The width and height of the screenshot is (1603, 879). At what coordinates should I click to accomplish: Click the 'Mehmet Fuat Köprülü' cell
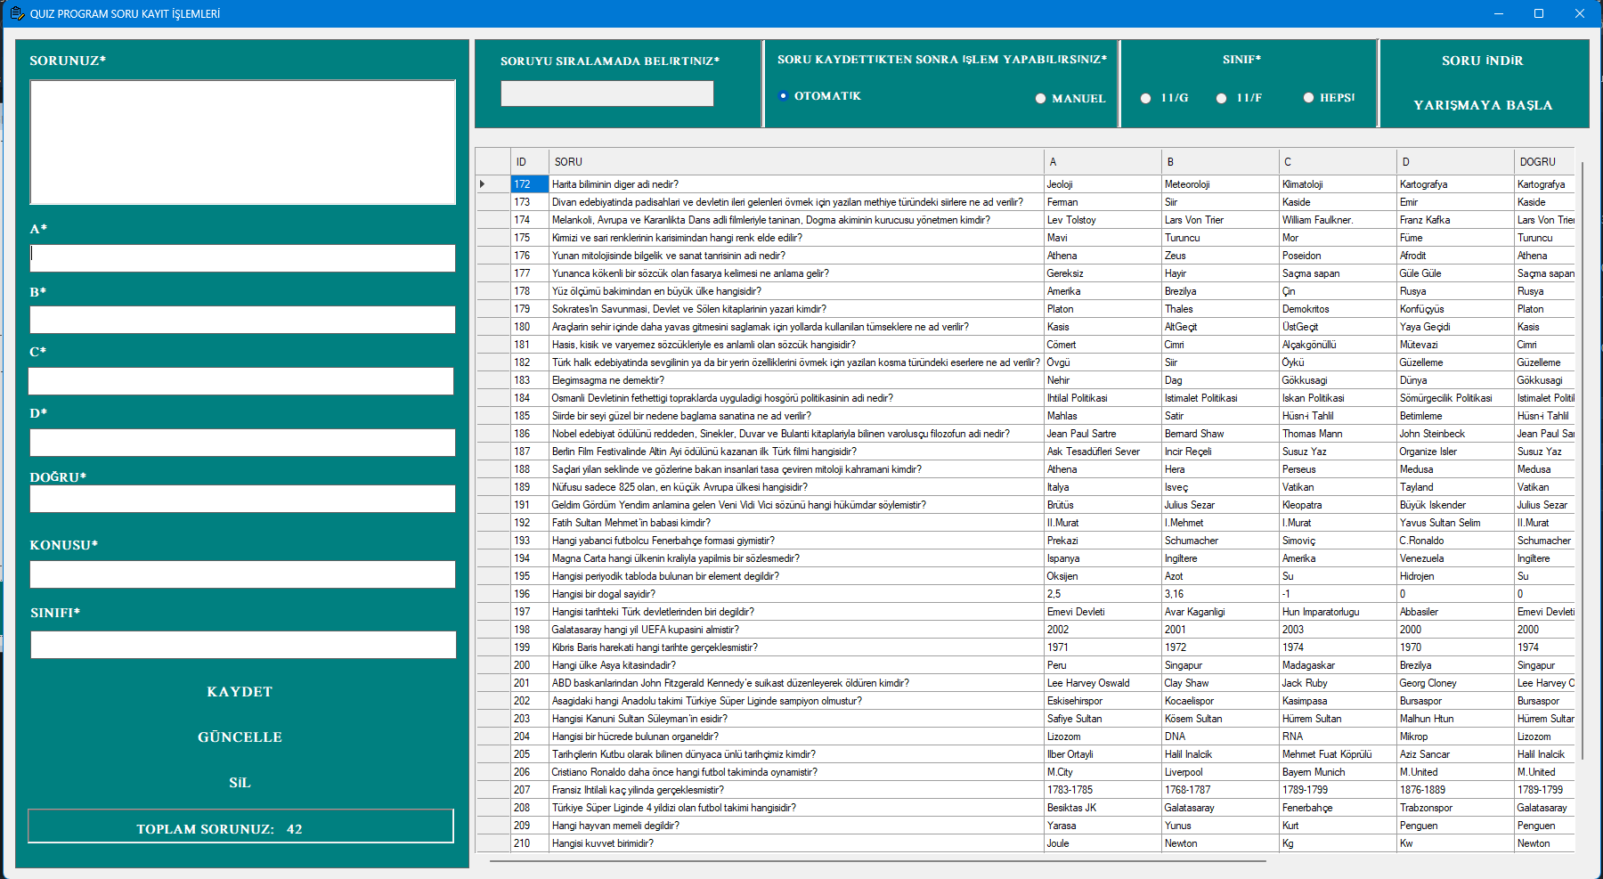click(x=1338, y=754)
